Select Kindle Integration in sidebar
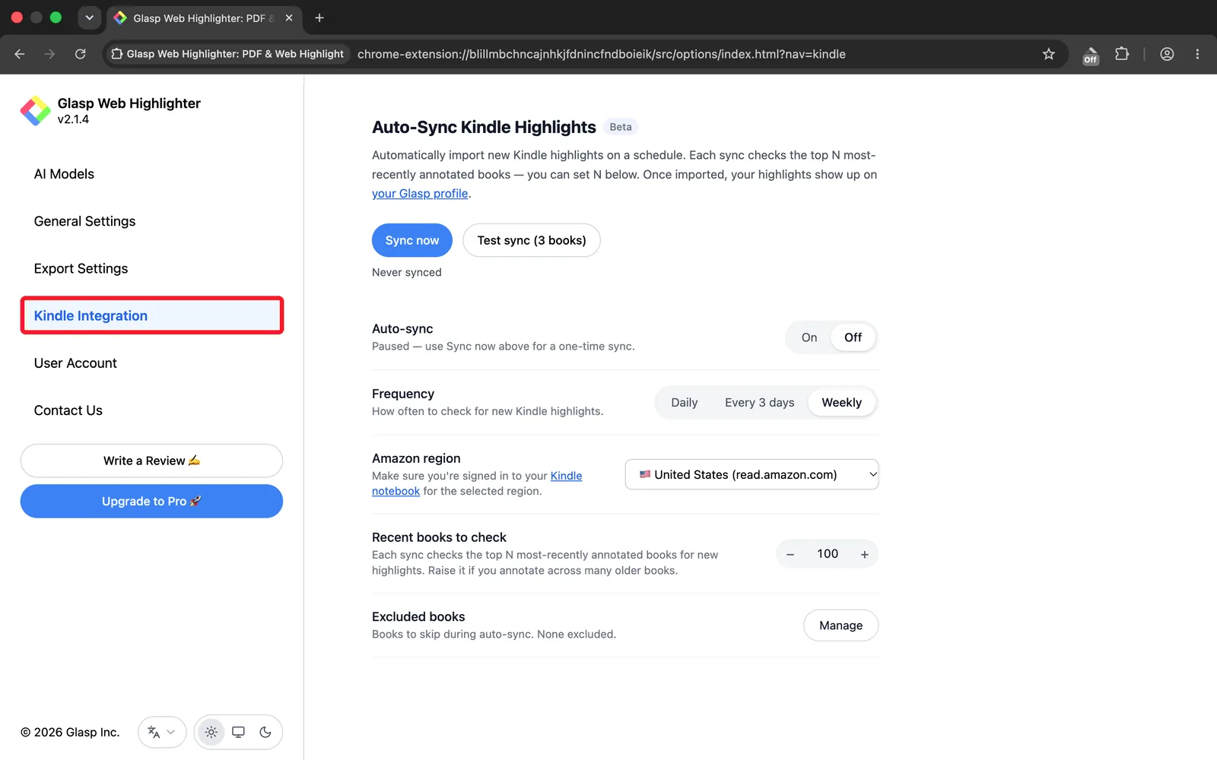 (x=152, y=315)
